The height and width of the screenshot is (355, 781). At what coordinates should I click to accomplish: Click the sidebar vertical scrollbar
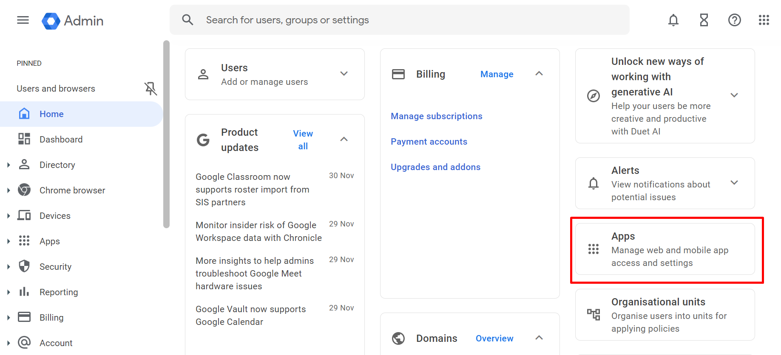click(166, 134)
